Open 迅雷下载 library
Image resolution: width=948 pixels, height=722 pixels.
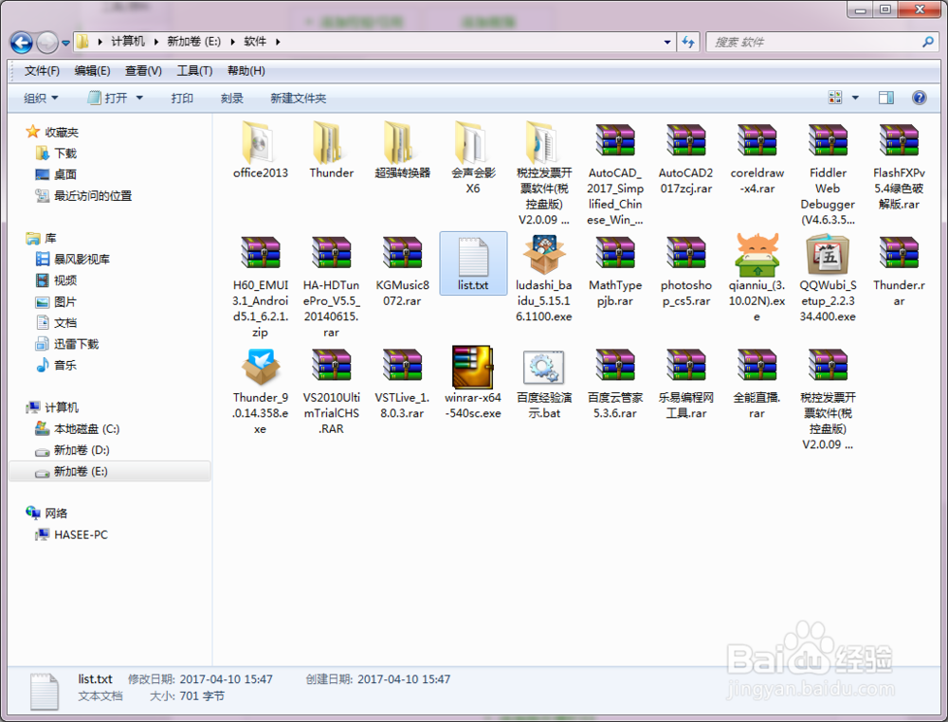67,344
